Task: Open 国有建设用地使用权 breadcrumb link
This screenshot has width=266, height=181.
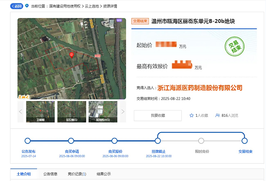Action: pyautogui.click(x=65, y=6)
